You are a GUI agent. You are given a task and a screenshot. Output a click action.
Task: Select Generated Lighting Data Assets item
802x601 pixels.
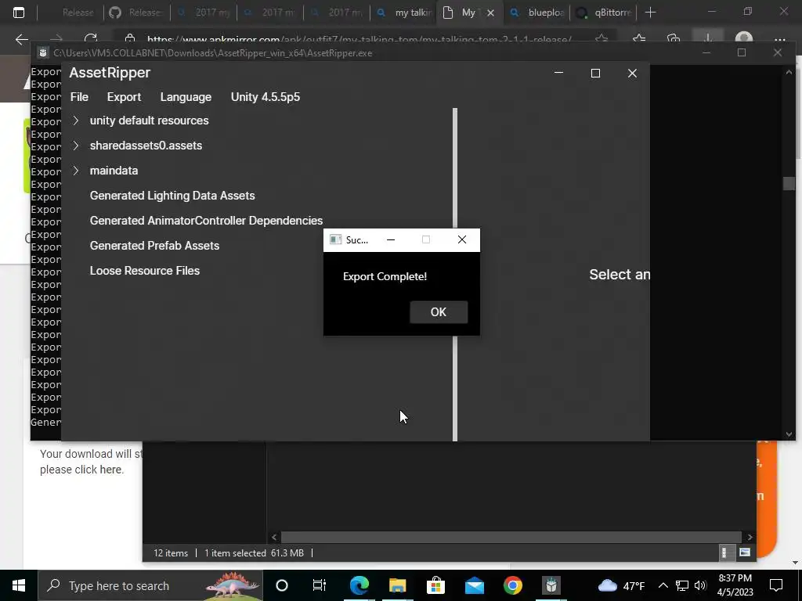(172, 196)
